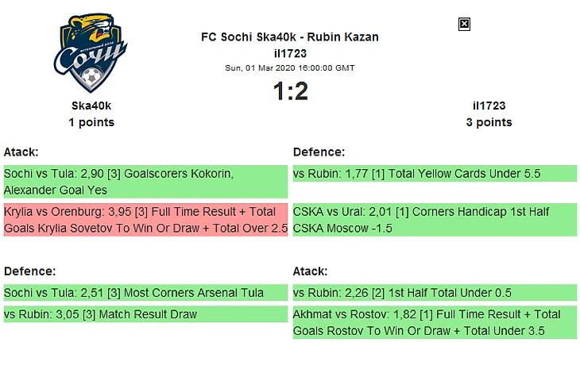Select the Kokorin goalscorer bet row

(145, 182)
